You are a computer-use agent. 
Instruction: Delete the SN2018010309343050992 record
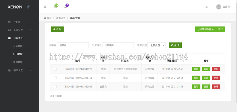216,87
